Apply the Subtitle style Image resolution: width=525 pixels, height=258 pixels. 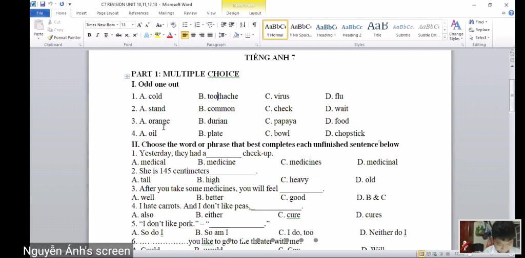point(403,30)
